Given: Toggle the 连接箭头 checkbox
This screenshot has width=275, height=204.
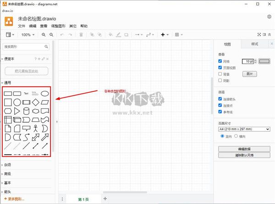Looking at the screenshot, I should [x=220, y=99].
